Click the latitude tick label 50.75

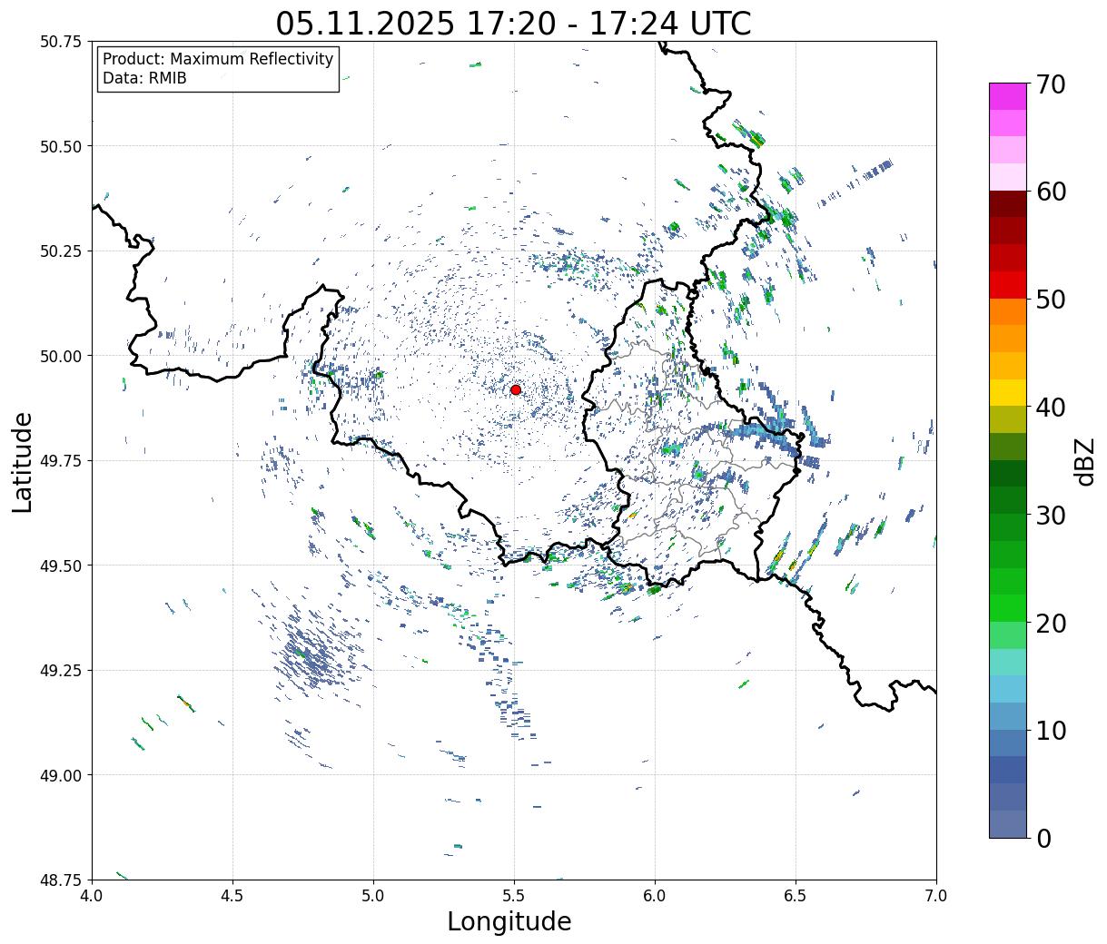(x=61, y=42)
